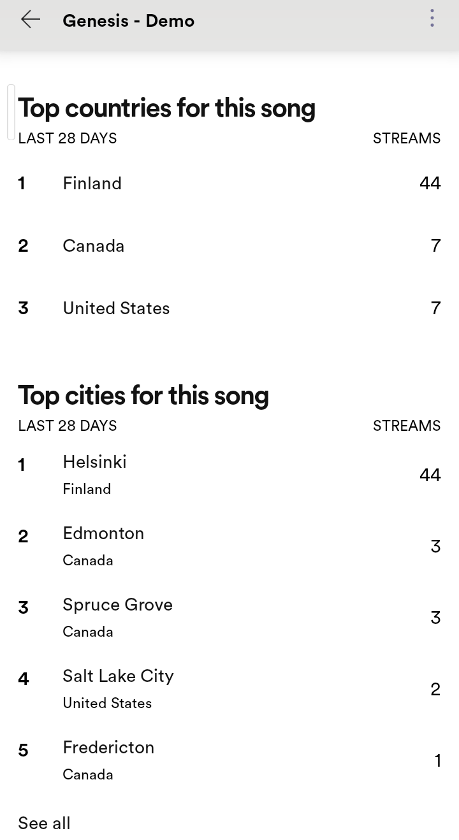Open Fredericton city entry
The image size is (459, 840).
229,760
